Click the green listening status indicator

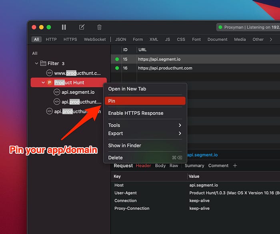[220, 27]
